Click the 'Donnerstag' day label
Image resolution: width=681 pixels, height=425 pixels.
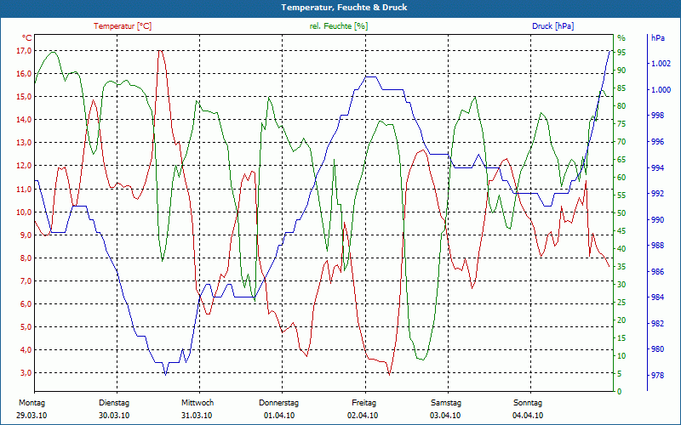point(279,403)
